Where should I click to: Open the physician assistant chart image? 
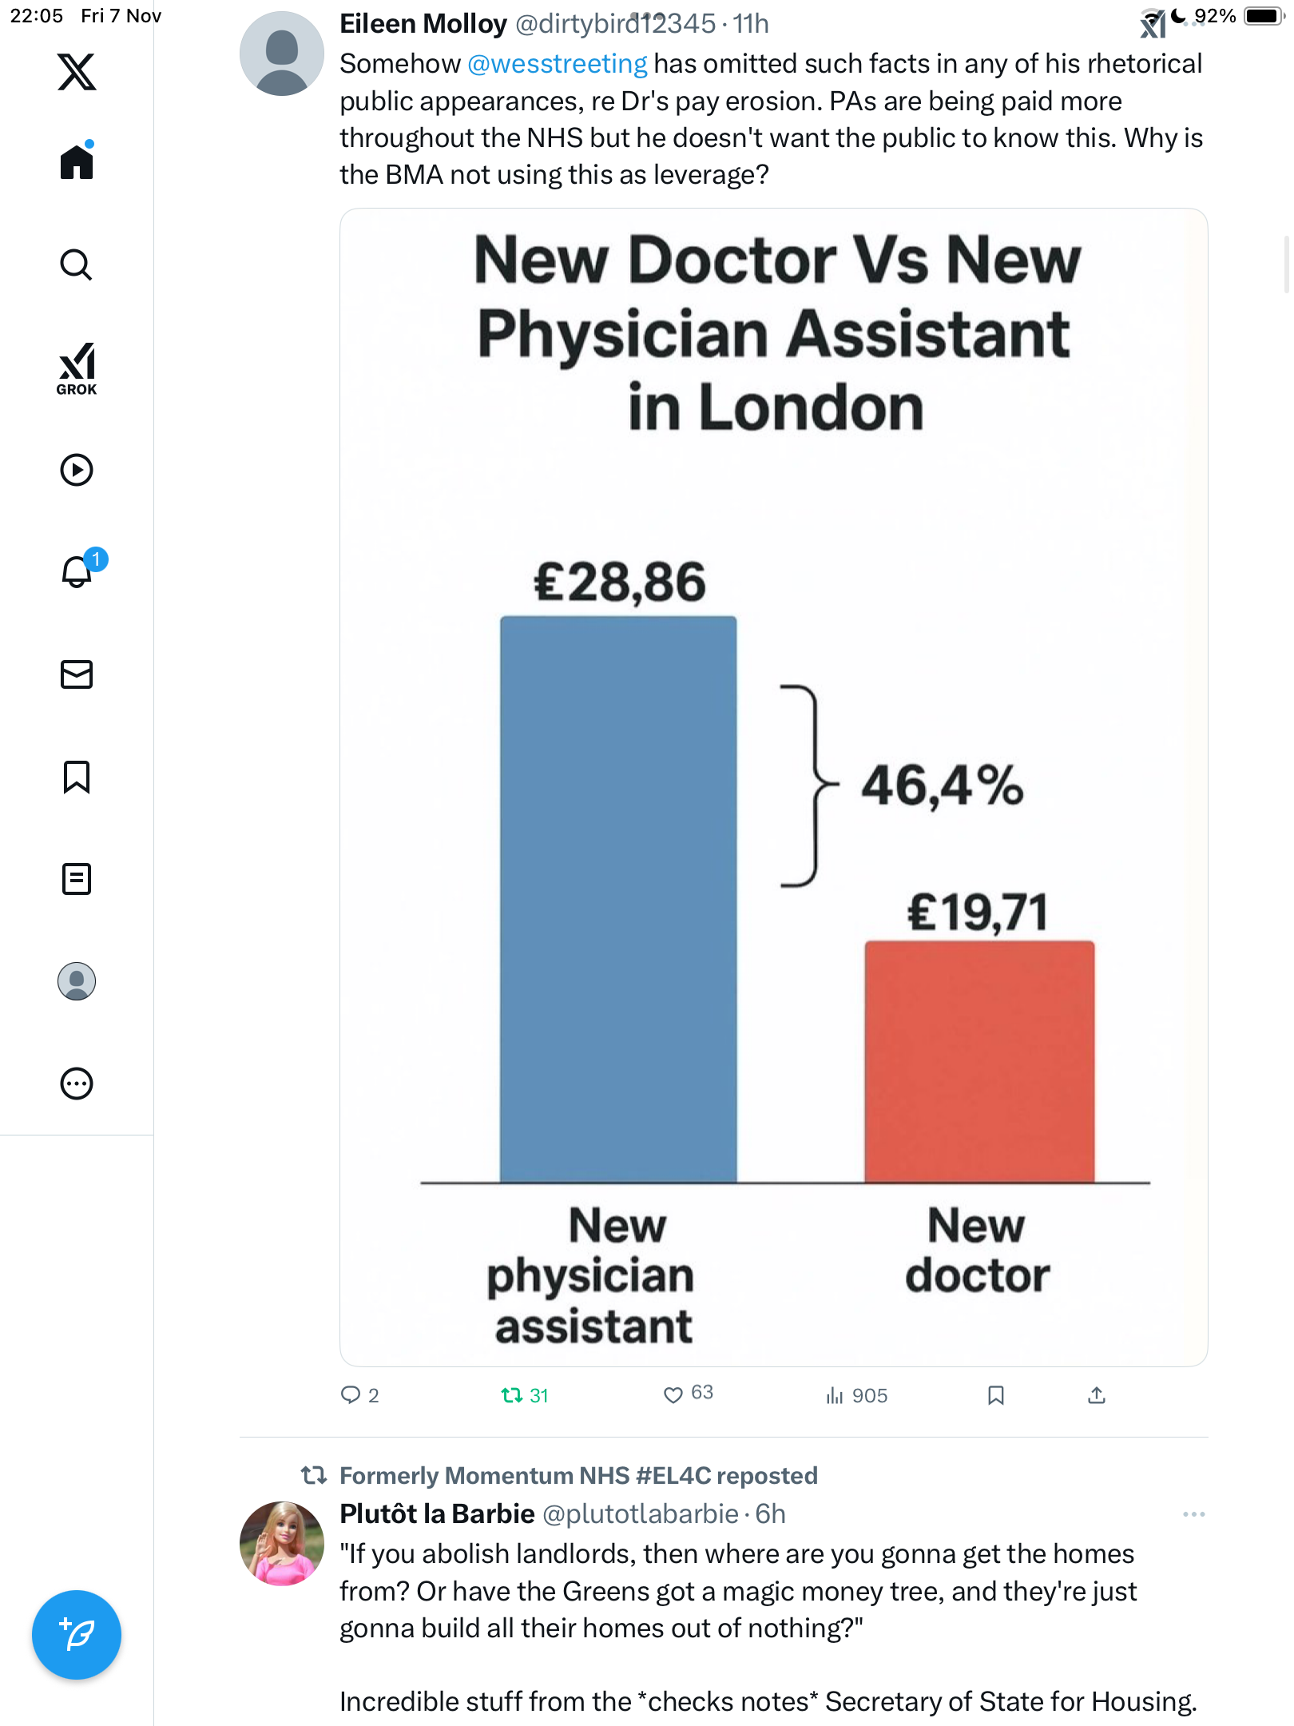[773, 787]
